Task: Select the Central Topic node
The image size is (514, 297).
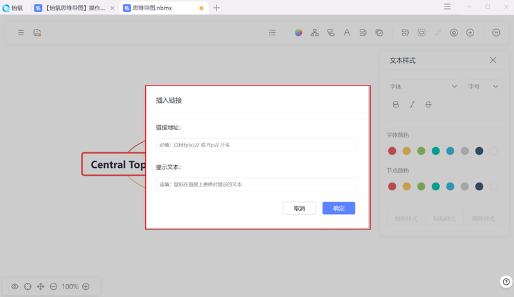Action: [x=114, y=164]
